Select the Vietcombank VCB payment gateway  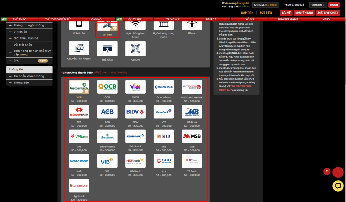click(79, 87)
